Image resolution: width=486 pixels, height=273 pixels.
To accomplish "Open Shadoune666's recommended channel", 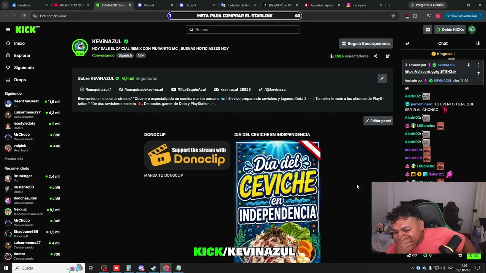I will [32, 234].
